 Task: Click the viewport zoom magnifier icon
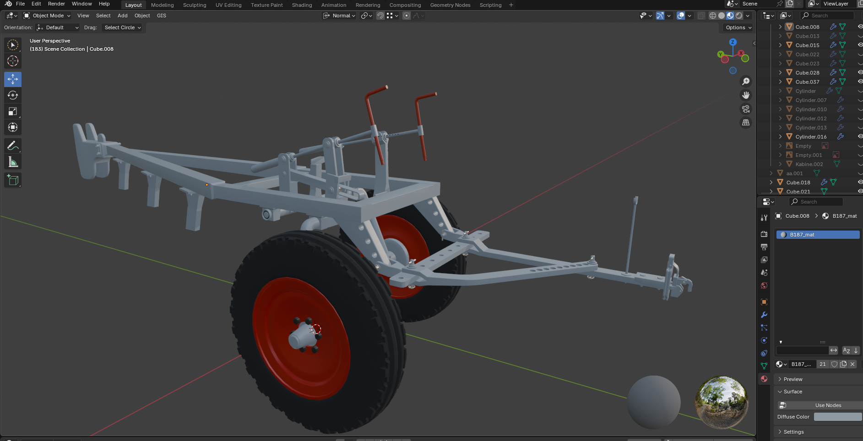746,81
